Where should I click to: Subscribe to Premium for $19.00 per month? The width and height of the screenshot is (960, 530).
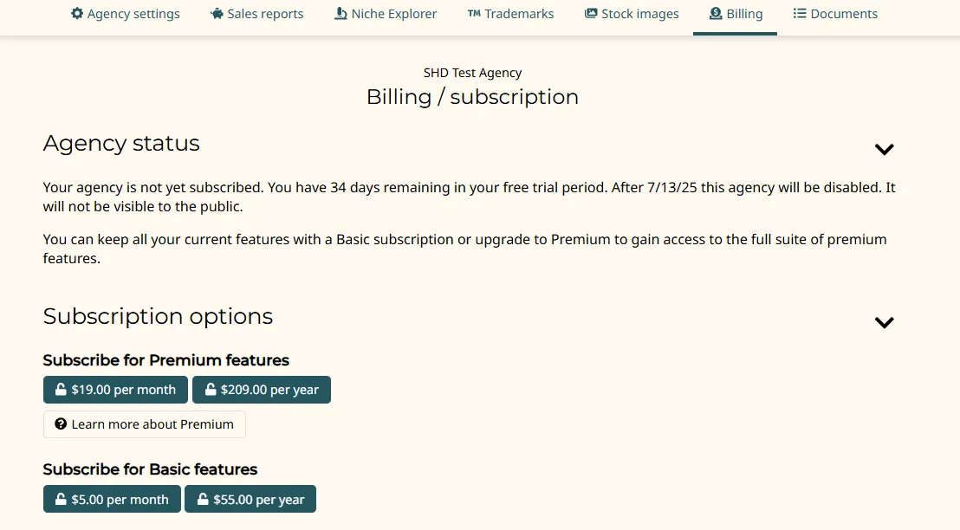click(115, 390)
